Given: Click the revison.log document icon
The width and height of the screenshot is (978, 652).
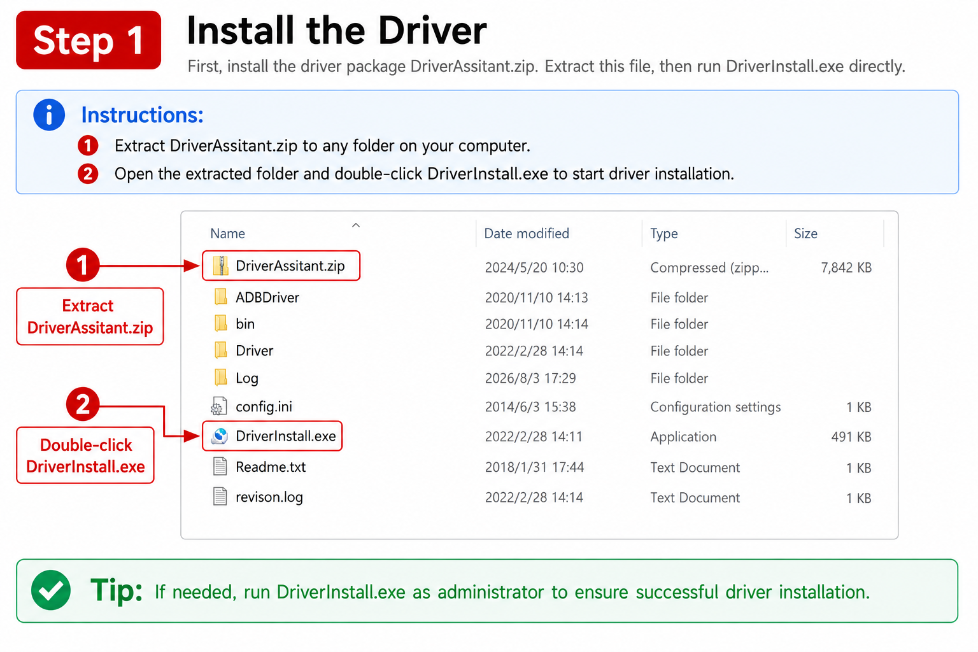Looking at the screenshot, I should pyautogui.click(x=220, y=497).
